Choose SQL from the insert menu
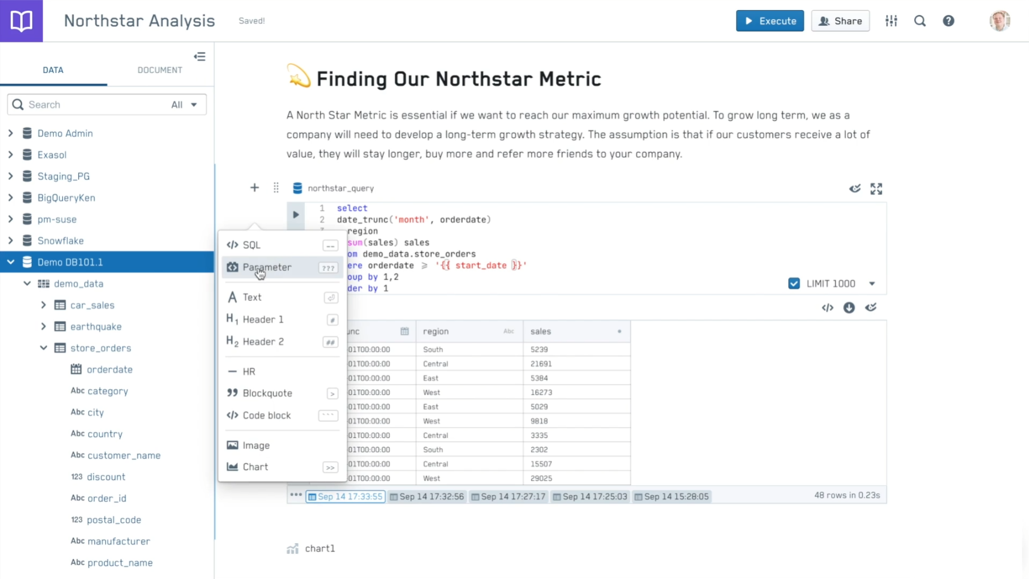Screen dimensions: 1029x579 282,245
